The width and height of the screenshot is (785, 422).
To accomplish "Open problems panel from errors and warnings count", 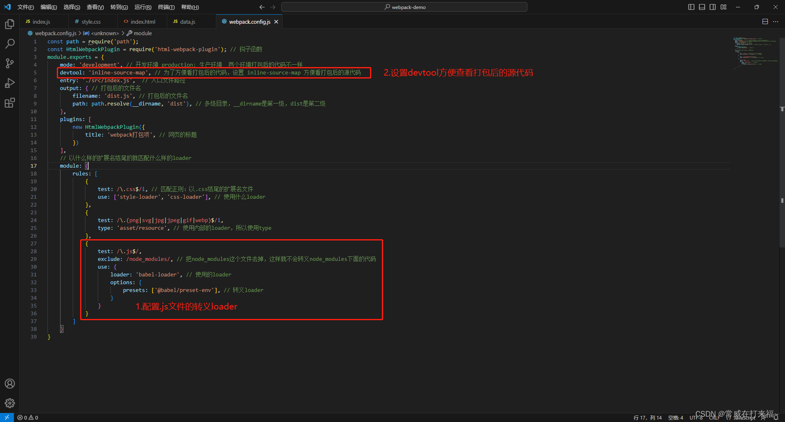I will (28, 418).
